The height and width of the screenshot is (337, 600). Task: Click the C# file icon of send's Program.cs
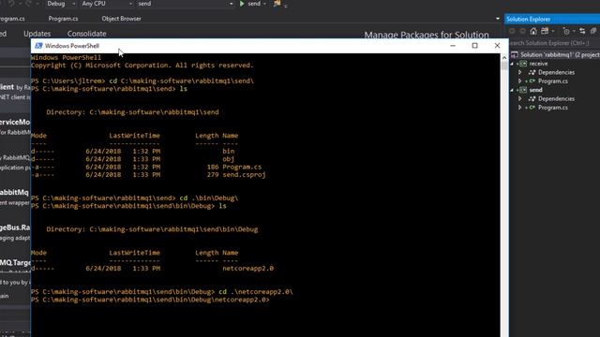(532, 108)
